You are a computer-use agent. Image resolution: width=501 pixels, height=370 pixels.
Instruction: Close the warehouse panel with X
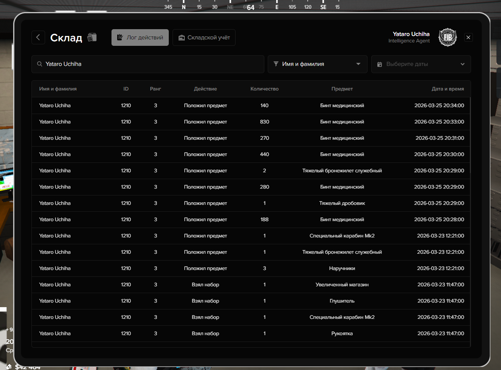click(x=468, y=37)
